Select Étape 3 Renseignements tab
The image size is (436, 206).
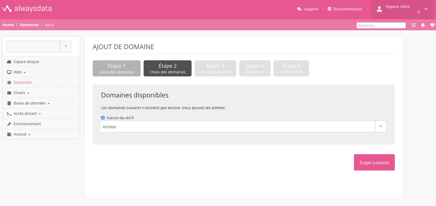pyautogui.click(x=216, y=68)
